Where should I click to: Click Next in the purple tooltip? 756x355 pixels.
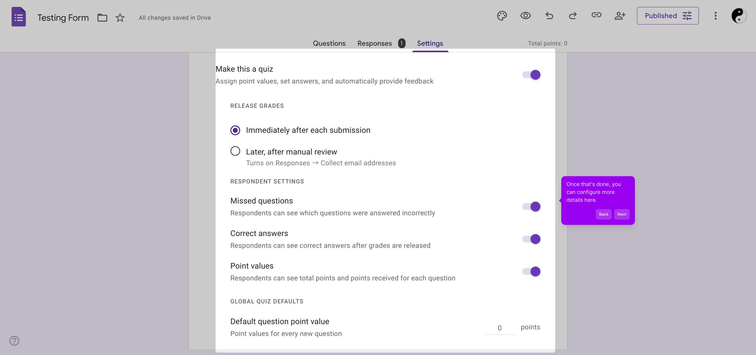(x=621, y=214)
